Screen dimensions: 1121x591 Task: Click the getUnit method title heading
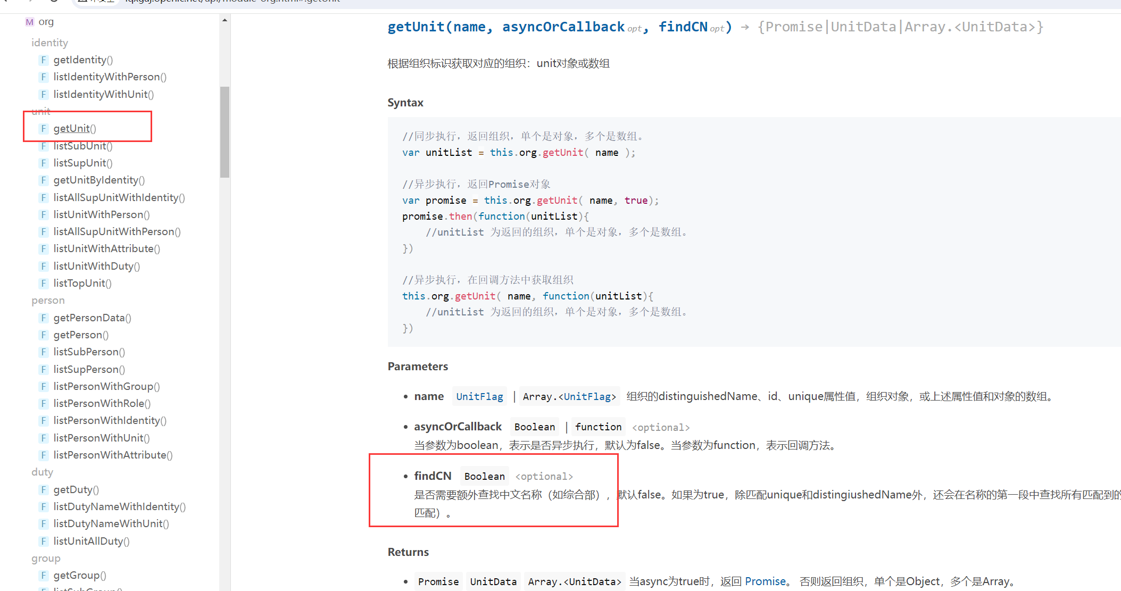[x=559, y=27]
